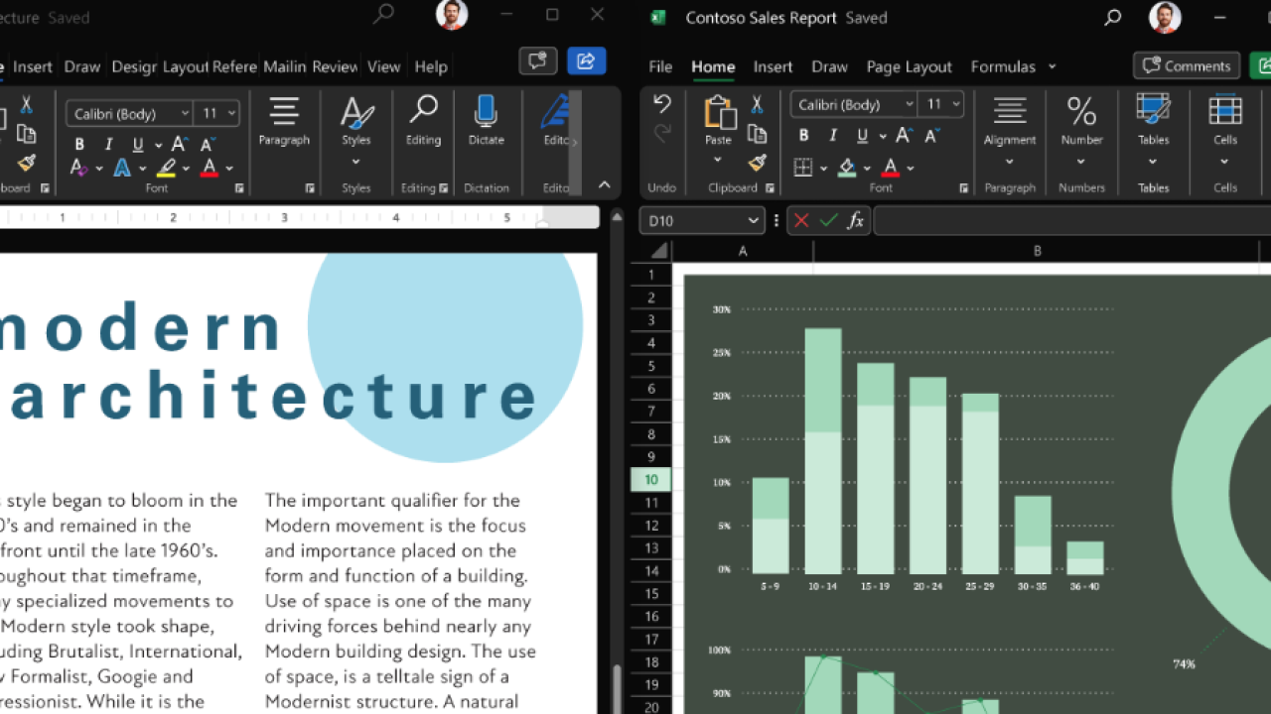Toggle Bold in the Word ribbon
Image resolution: width=1271 pixels, height=714 pixels.
point(79,144)
